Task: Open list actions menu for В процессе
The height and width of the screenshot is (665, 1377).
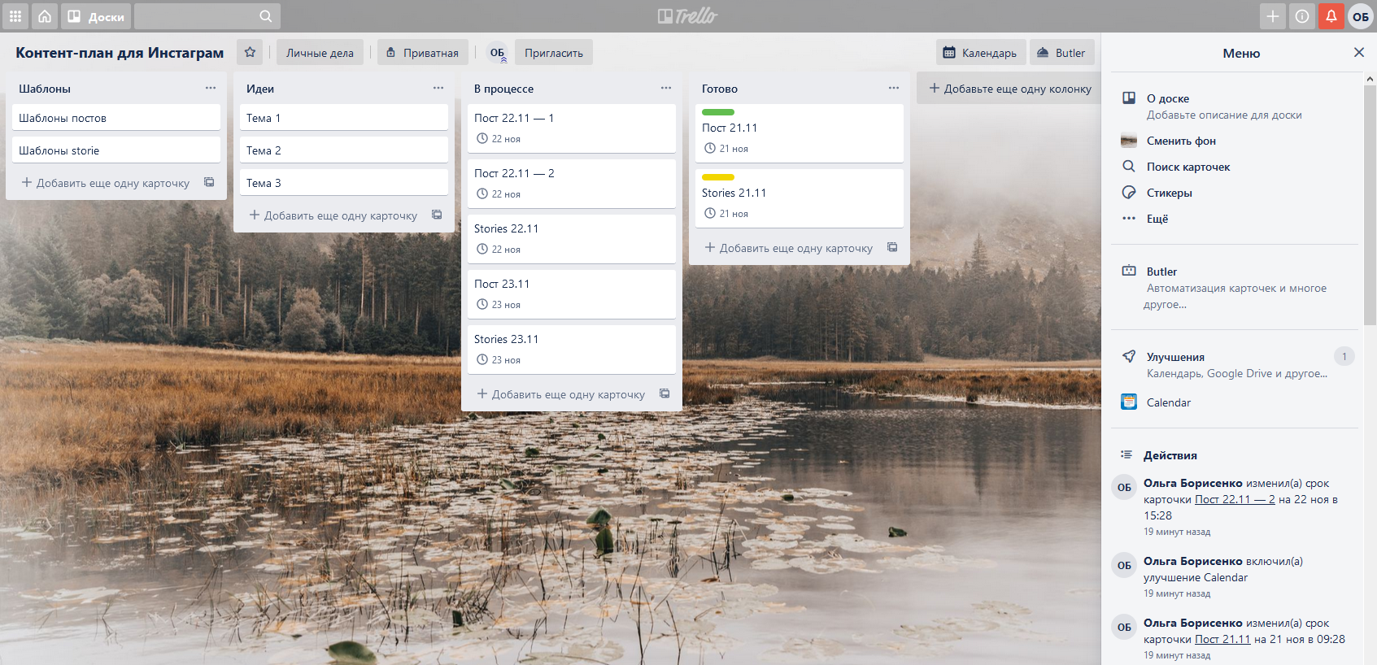Action: [x=666, y=88]
